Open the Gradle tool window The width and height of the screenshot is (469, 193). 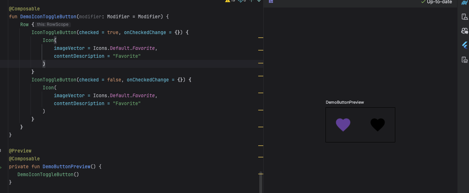tap(464, 3)
